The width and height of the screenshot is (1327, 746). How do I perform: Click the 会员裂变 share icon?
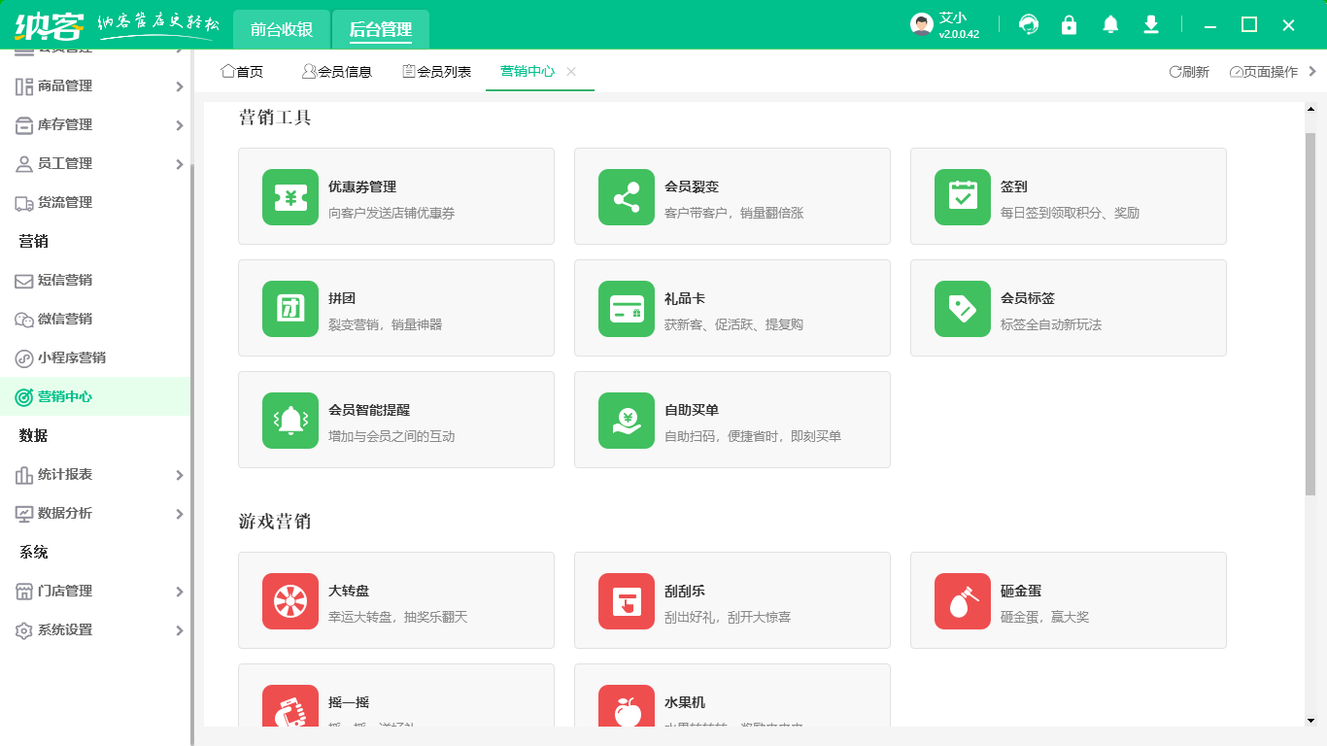coord(627,197)
